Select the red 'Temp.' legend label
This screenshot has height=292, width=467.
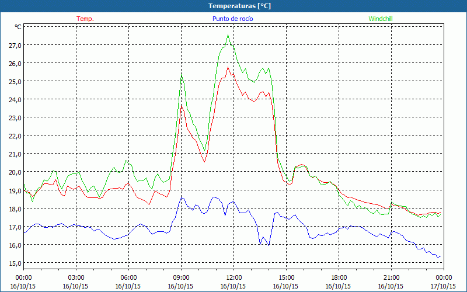click(x=85, y=19)
